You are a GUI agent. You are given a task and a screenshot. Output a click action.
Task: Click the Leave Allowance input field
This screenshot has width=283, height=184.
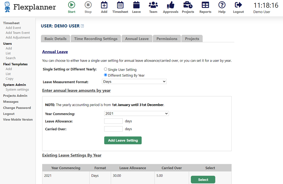113,121
